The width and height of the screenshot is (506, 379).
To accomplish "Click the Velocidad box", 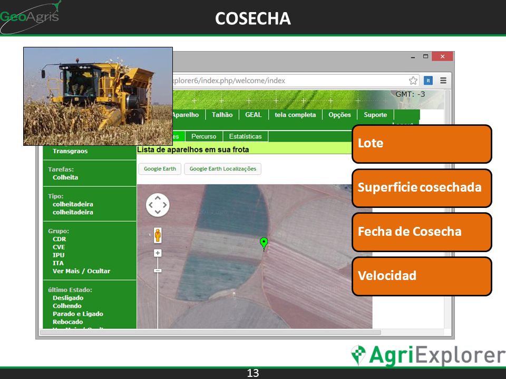I will [x=422, y=276].
